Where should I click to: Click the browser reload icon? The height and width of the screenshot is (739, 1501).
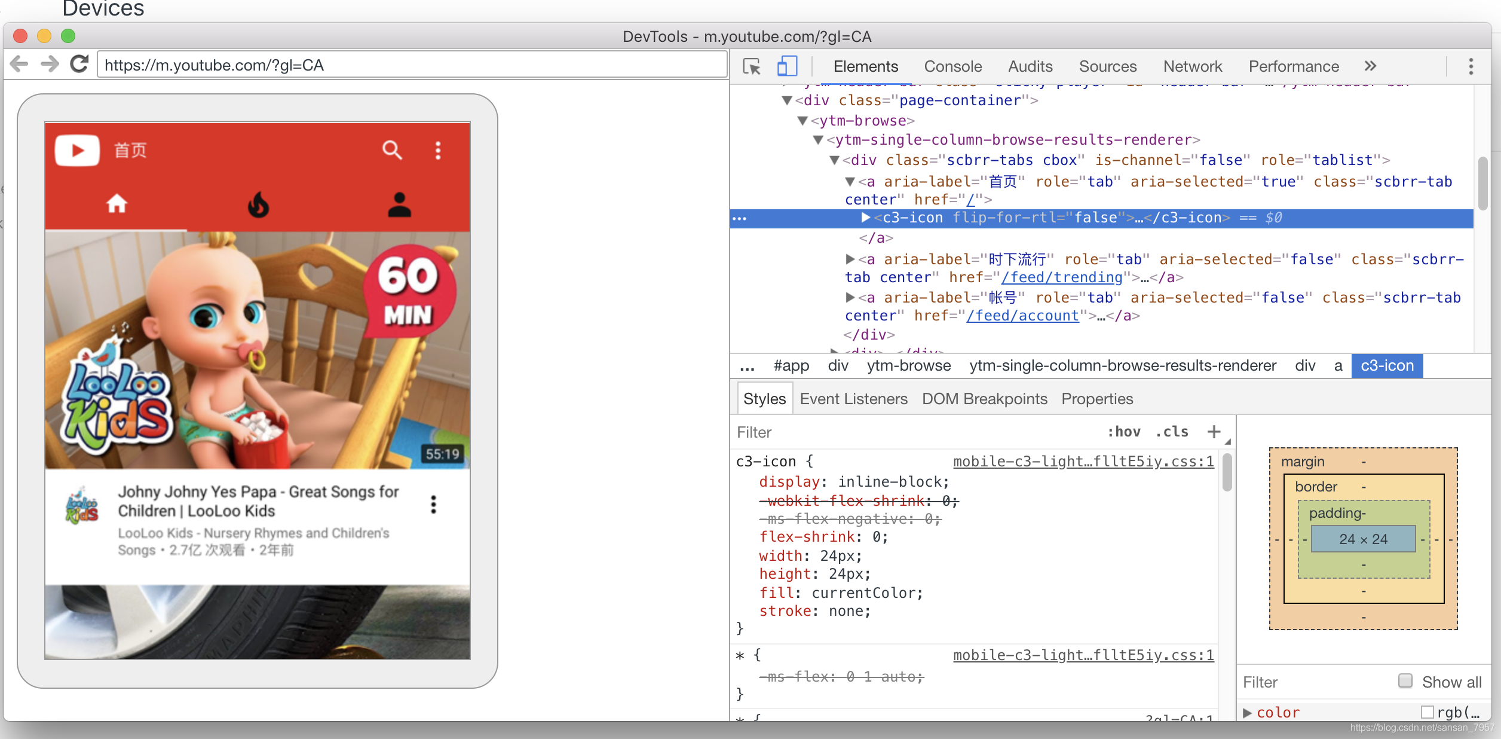79,65
